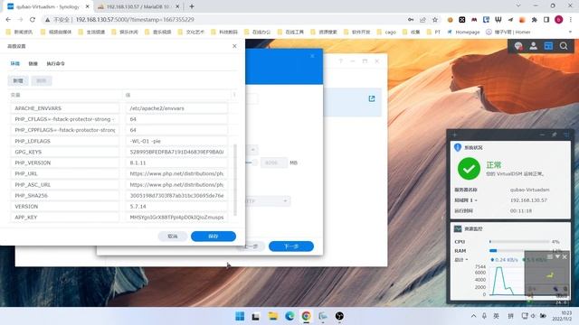The image size is (579, 325).
Task: Open the bookmarks bar overflow arrow
Action: tap(571, 32)
